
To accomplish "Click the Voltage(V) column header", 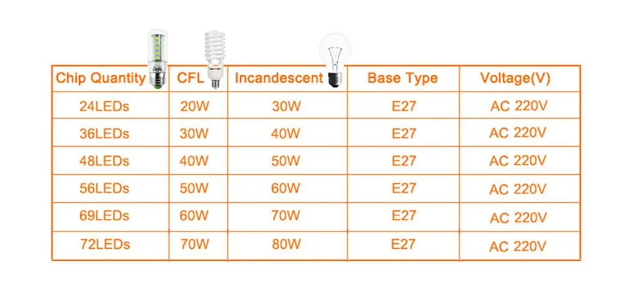I will tap(515, 78).
